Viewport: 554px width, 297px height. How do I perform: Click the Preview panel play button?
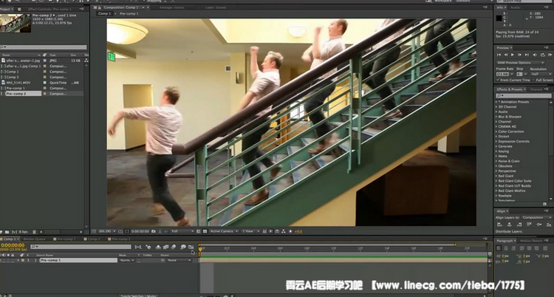513,55
